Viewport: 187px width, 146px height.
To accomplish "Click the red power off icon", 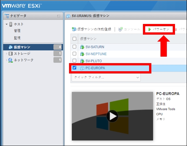I will 176,29.
